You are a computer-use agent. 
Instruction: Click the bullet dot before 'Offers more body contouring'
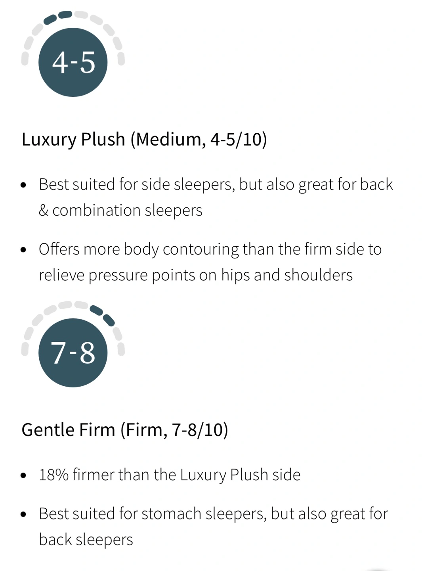[24, 250]
